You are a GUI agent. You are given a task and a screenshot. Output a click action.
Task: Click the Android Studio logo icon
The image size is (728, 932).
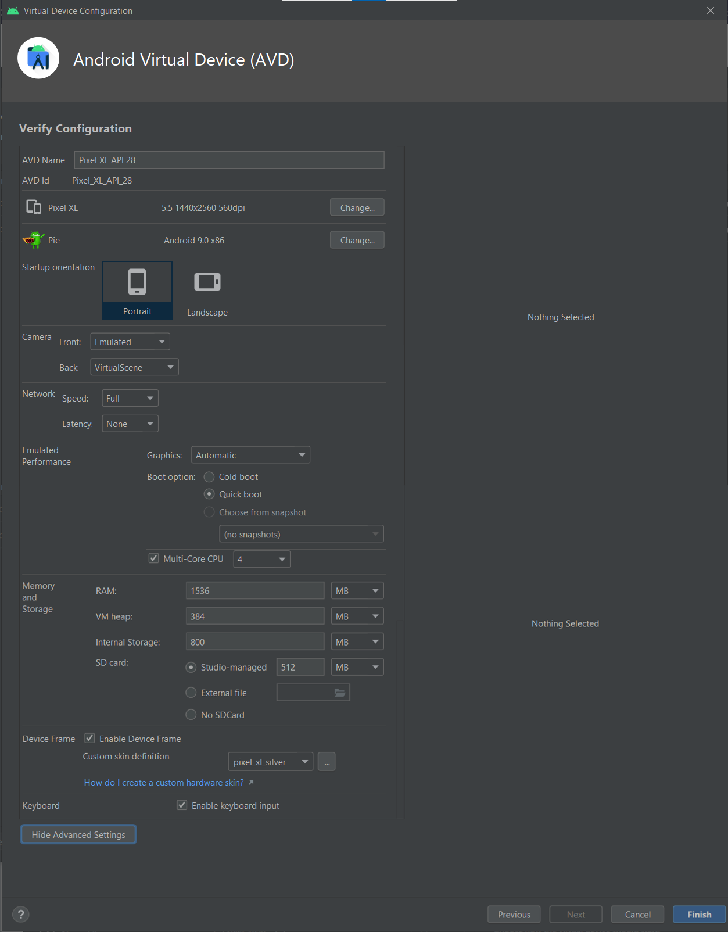pyautogui.click(x=38, y=58)
